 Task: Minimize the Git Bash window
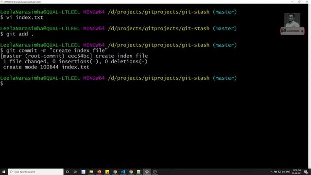292,2
